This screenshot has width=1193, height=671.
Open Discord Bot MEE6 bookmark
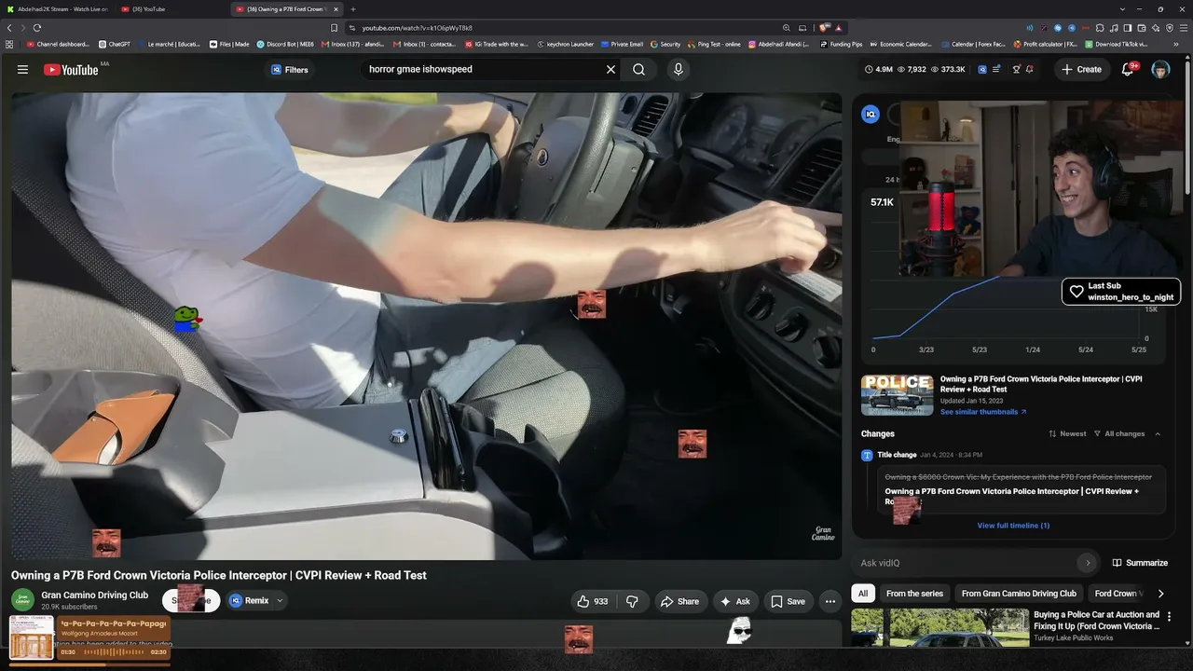point(285,44)
